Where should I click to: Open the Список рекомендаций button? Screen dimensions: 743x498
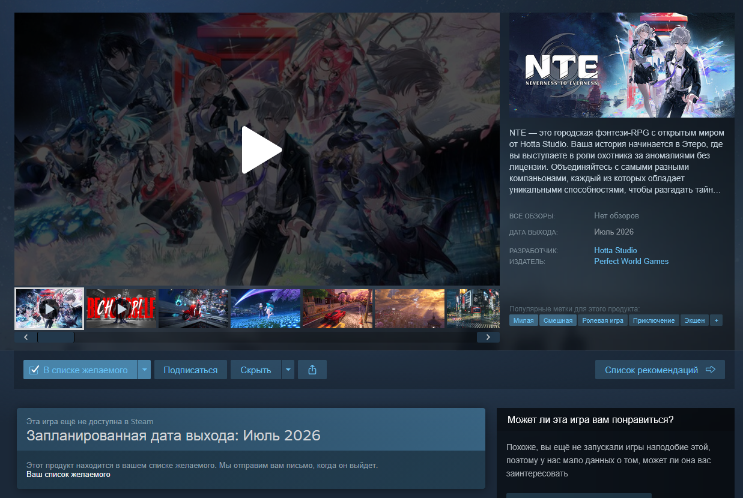tap(660, 370)
